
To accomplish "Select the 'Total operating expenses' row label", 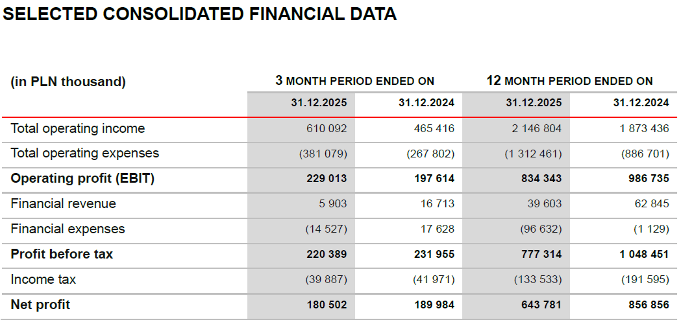I will [85, 154].
